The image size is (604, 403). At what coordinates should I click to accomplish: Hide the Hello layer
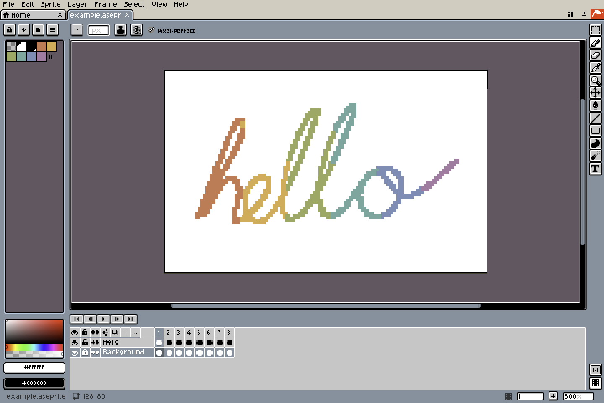click(x=75, y=343)
